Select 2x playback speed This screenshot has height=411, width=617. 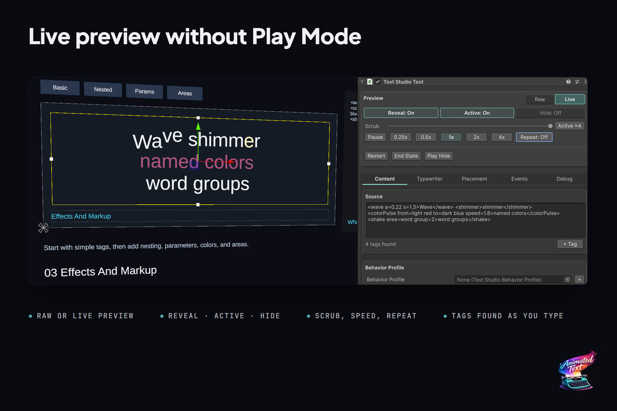(x=476, y=137)
